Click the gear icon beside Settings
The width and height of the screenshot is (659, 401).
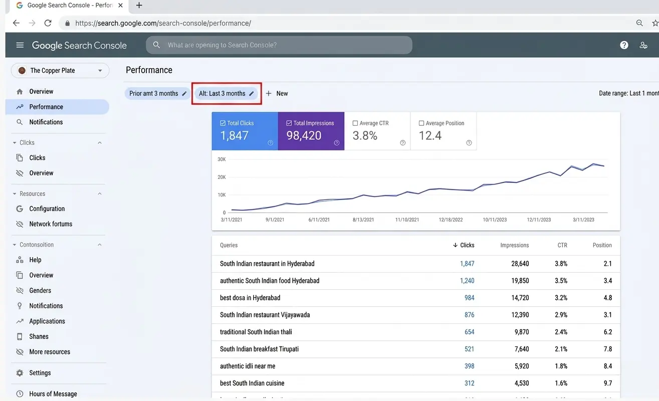pyautogui.click(x=20, y=373)
